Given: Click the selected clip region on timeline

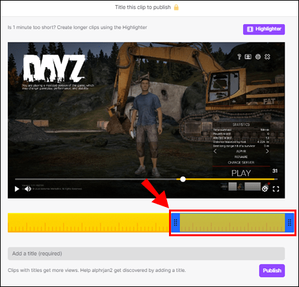Looking at the screenshot, I should [232, 223].
